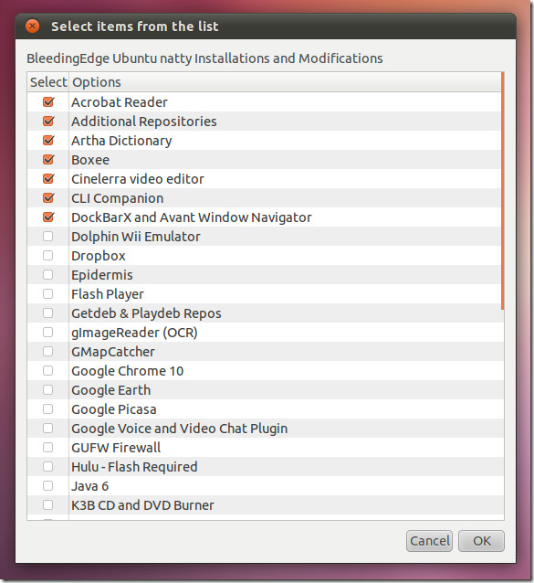Image resolution: width=534 pixels, height=583 pixels.
Task: Uncheck the DockBarX and Avant Window Navigator checkbox
Action: (48, 217)
